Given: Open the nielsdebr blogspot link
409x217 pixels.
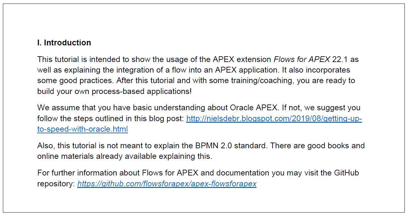Looking at the screenshot, I should (x=274, y=119).
